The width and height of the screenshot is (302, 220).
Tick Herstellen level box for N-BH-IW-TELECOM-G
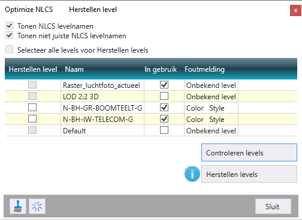click(x=32, y=119)
